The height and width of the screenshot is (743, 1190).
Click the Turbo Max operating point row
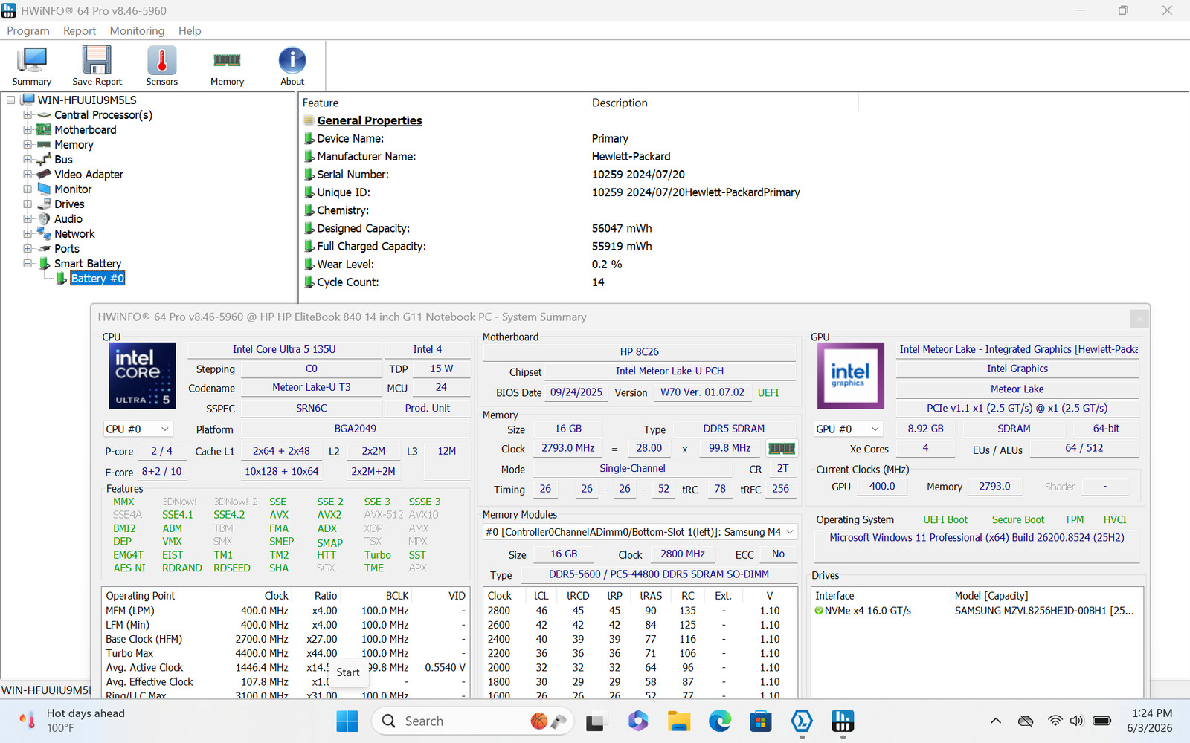click(286, 654)
